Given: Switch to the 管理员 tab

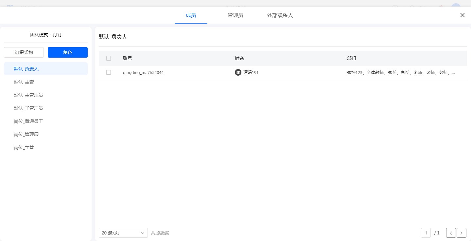Looking at the screenshot, I should point(235,15).
